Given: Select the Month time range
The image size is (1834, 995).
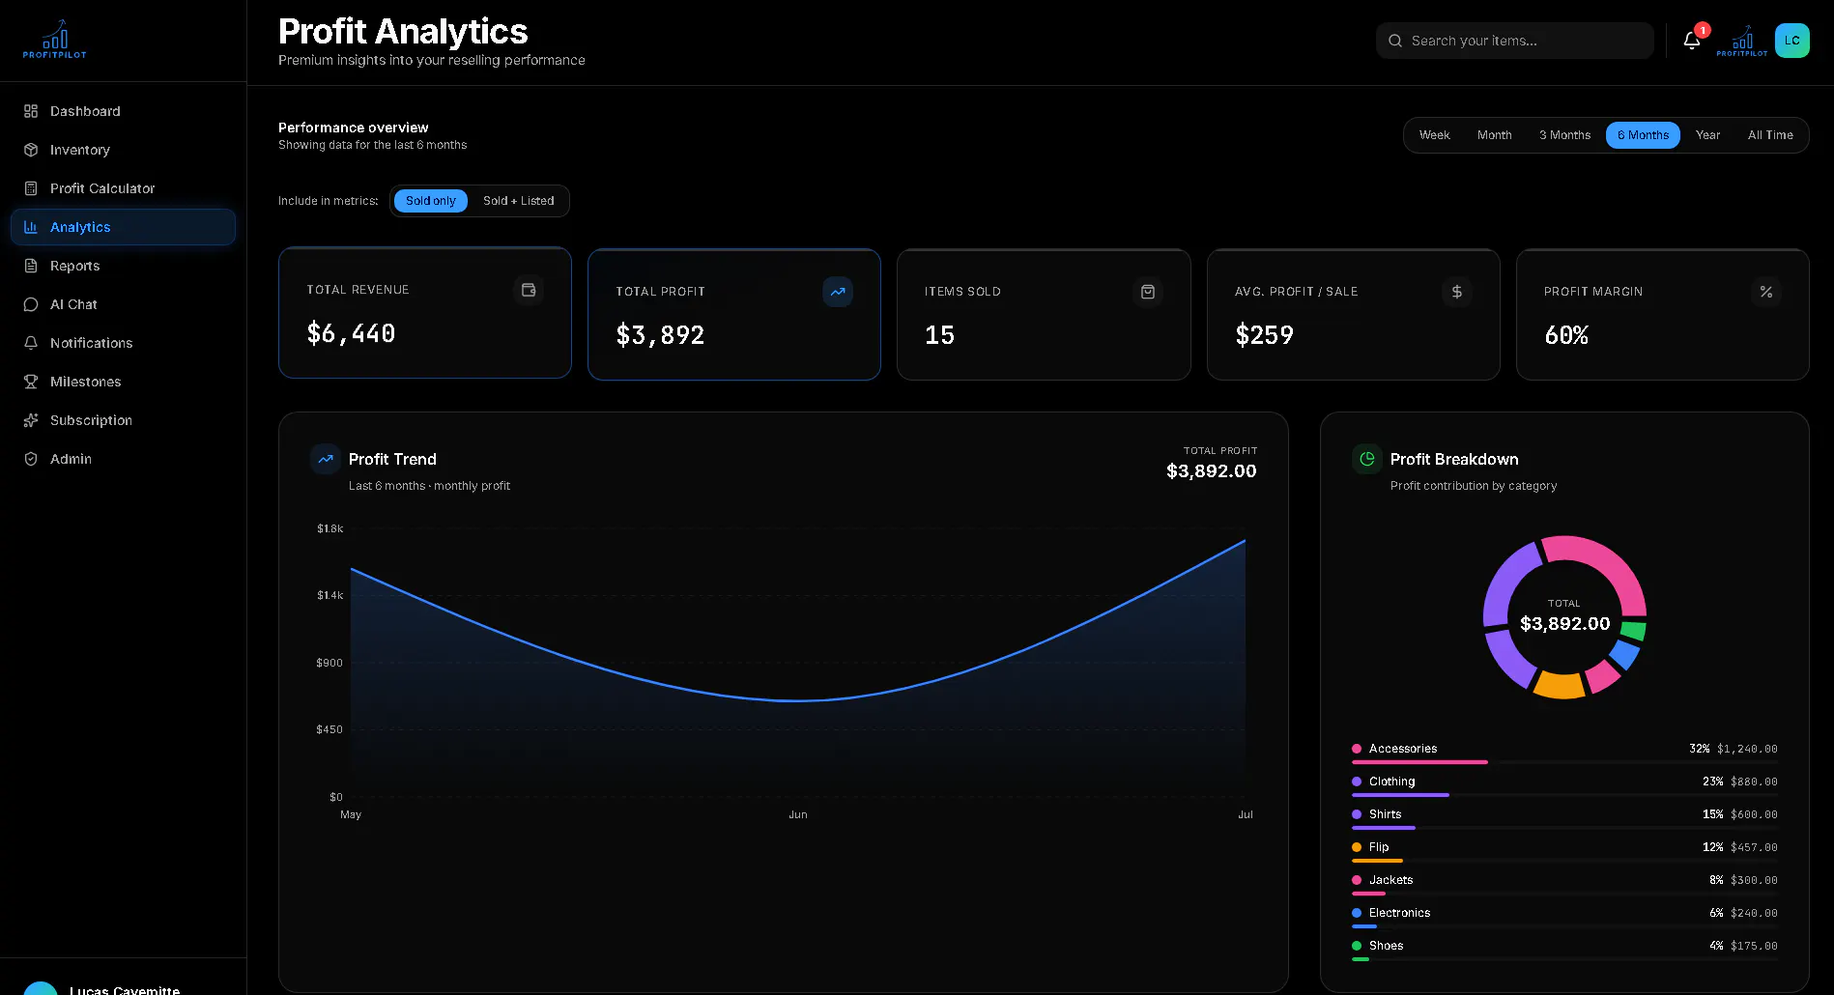Looking at the screenshot, I should (x=1495, y=135).
